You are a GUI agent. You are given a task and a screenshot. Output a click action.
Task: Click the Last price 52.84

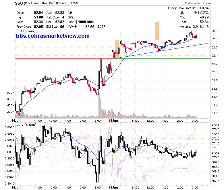[204, 22]
